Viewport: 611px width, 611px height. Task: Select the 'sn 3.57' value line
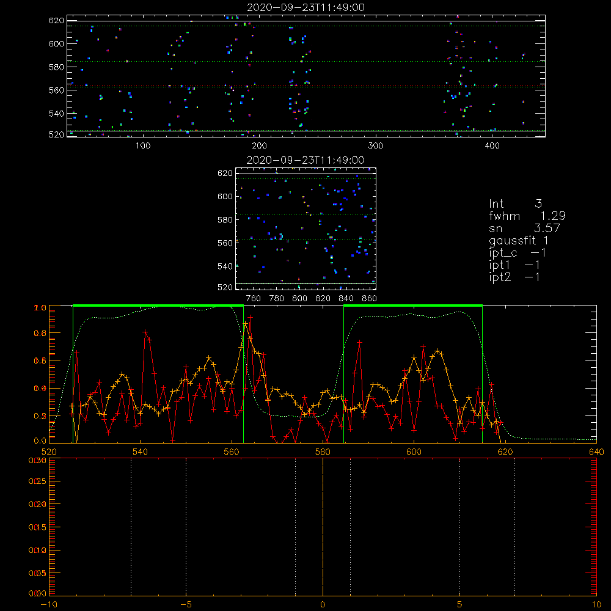click(x=524, y=228)
